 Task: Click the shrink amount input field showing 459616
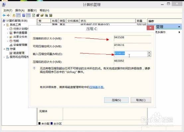(131, 54)
